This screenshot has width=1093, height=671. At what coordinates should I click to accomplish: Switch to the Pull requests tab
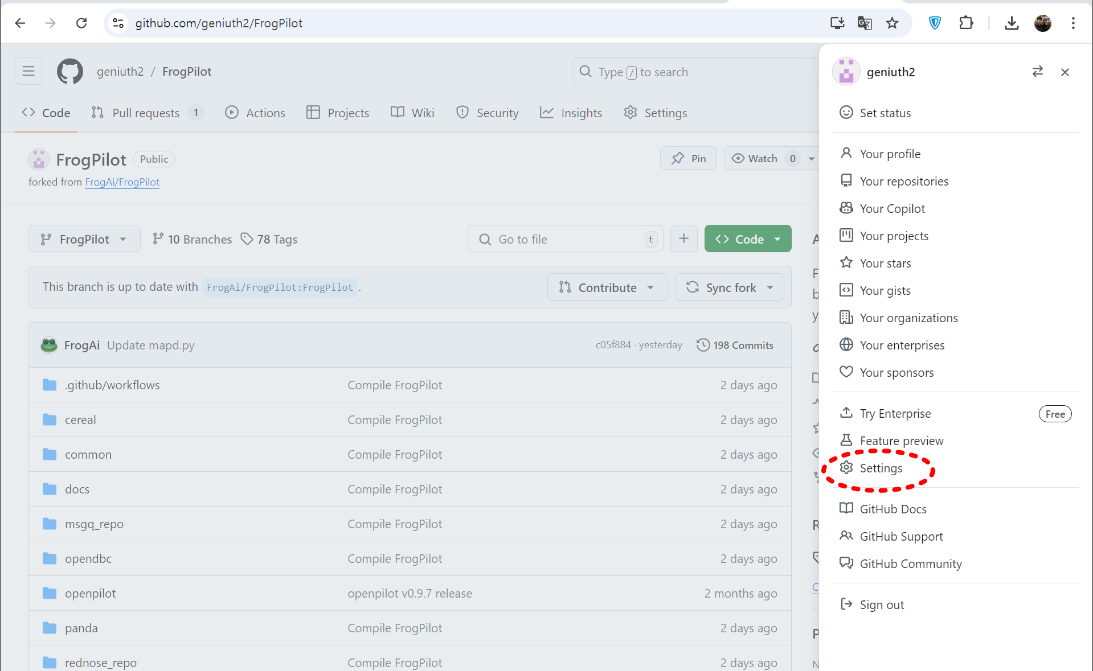(148, 113)
